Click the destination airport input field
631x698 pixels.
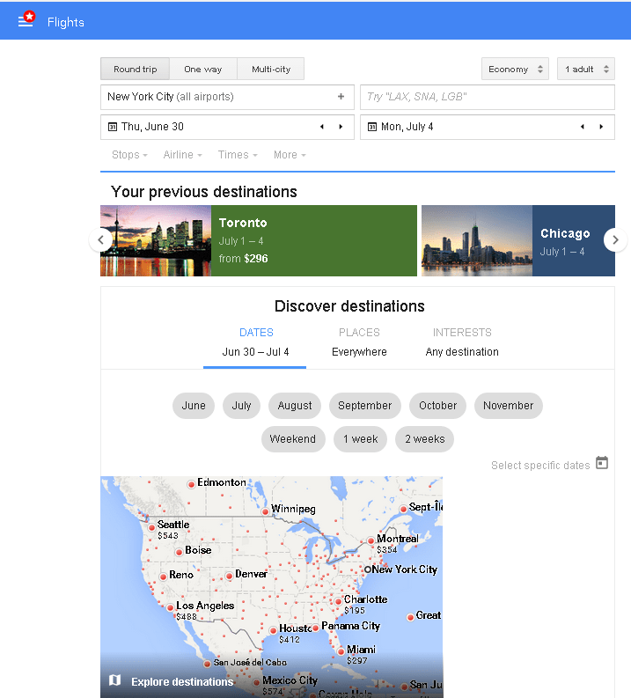(x=487, y=97)
